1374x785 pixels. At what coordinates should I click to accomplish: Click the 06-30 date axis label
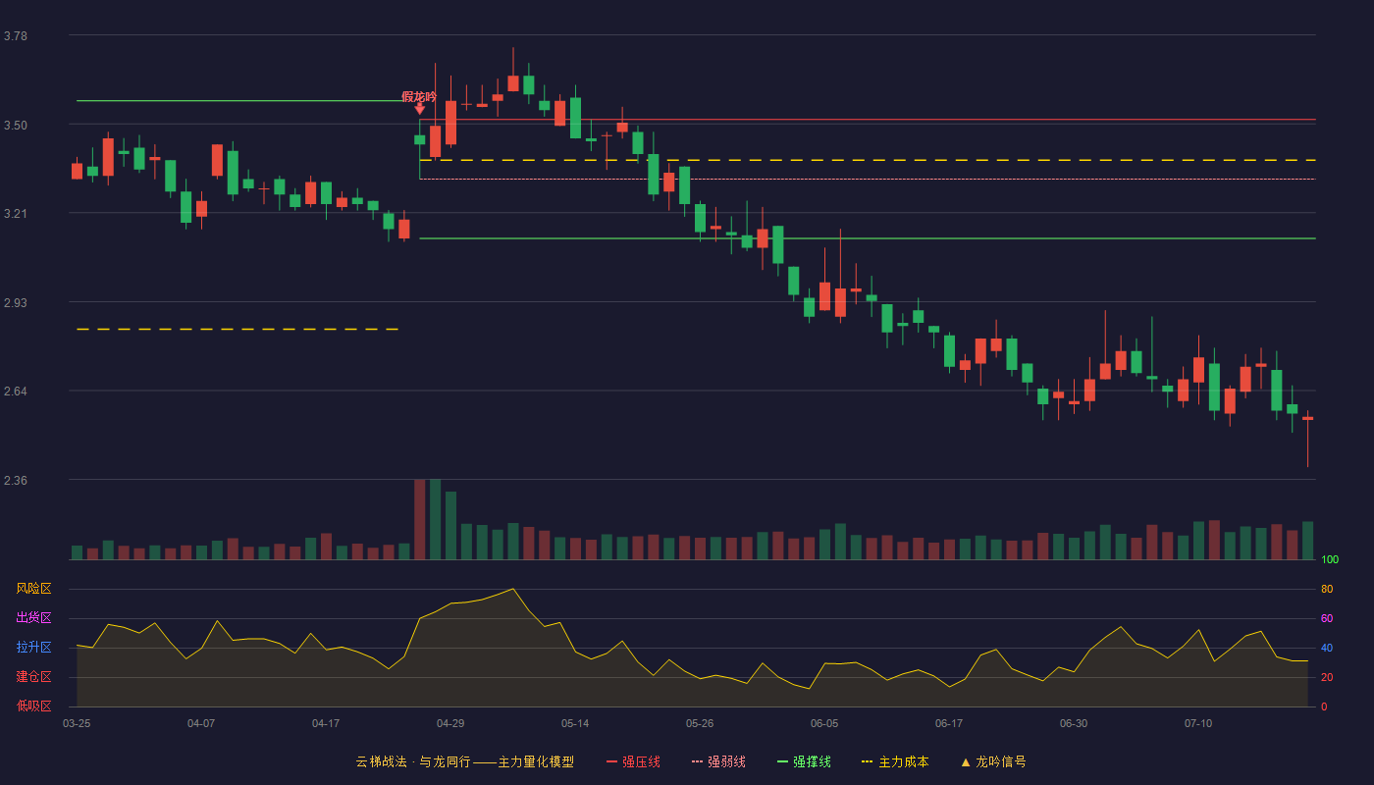pos(1074,723)
